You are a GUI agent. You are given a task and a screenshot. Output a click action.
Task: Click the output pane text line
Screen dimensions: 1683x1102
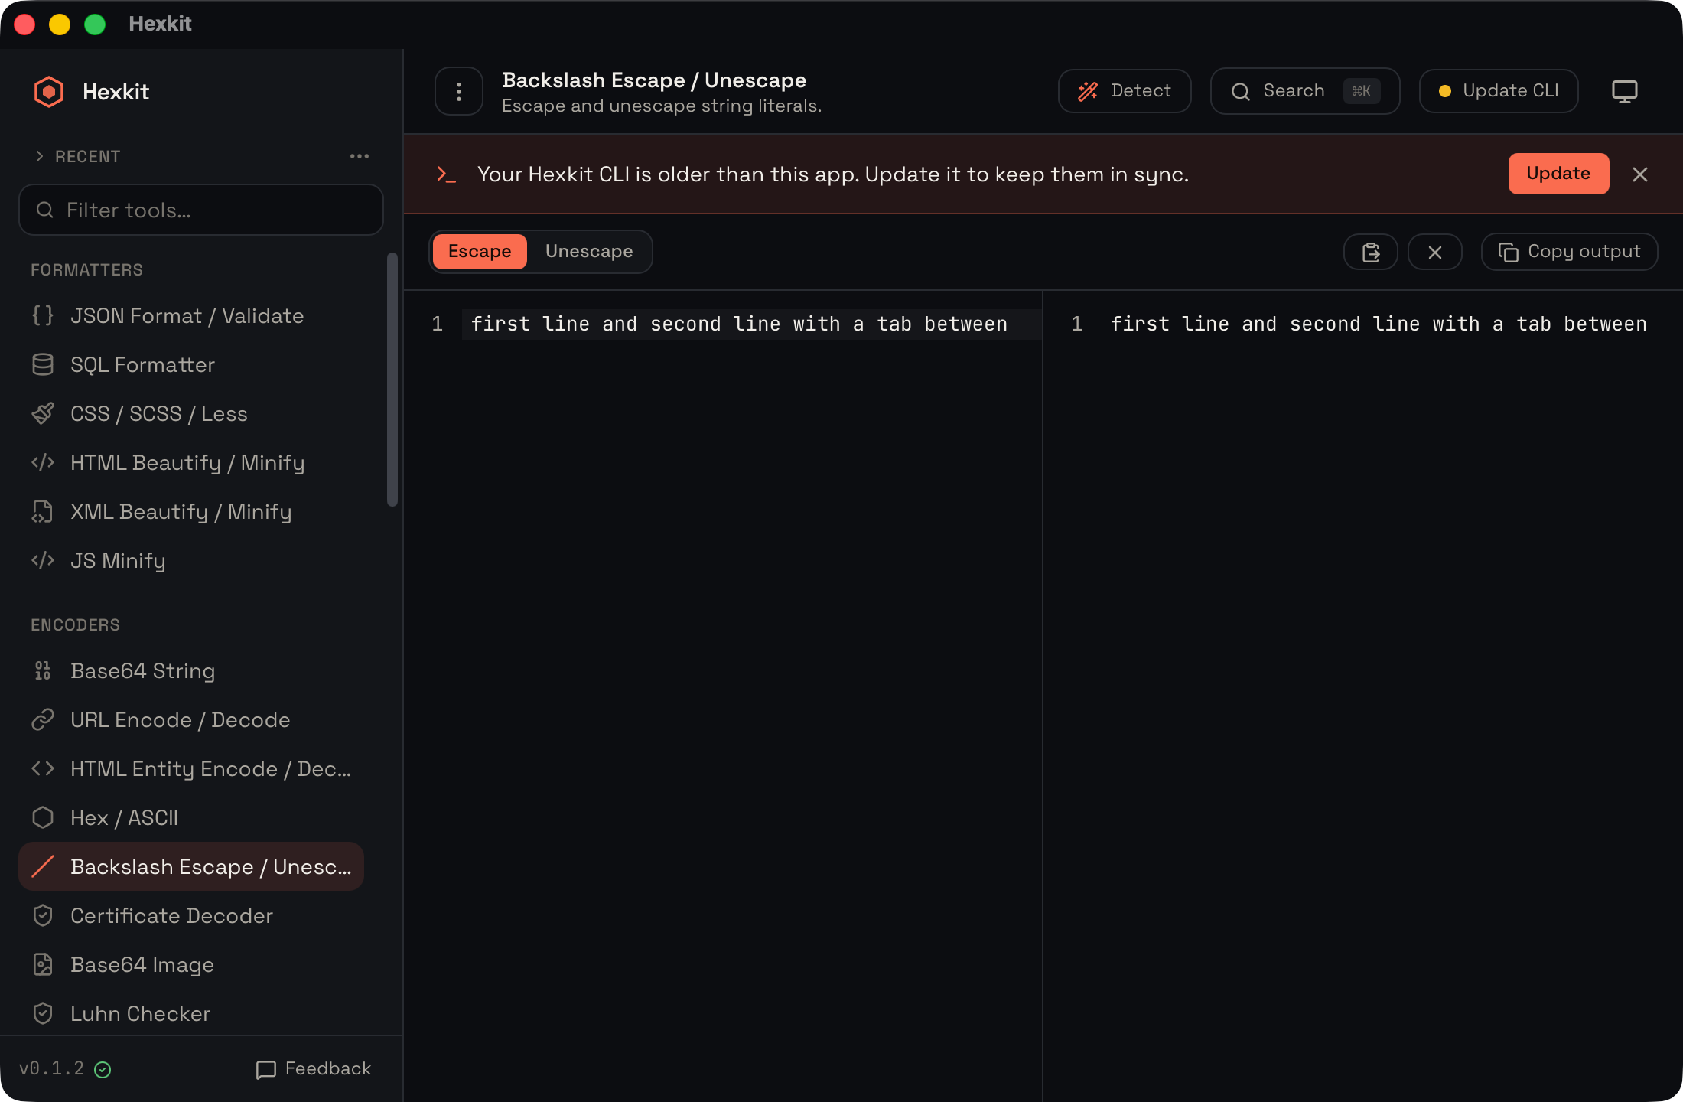click(1379, 324)
